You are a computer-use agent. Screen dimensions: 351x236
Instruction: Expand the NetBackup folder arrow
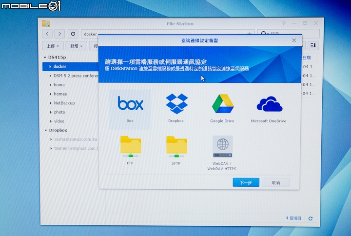pyautogui.click(x=50, y=103)
